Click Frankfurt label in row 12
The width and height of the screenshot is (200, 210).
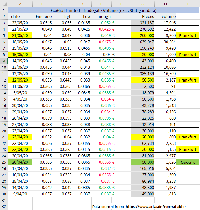188,80
